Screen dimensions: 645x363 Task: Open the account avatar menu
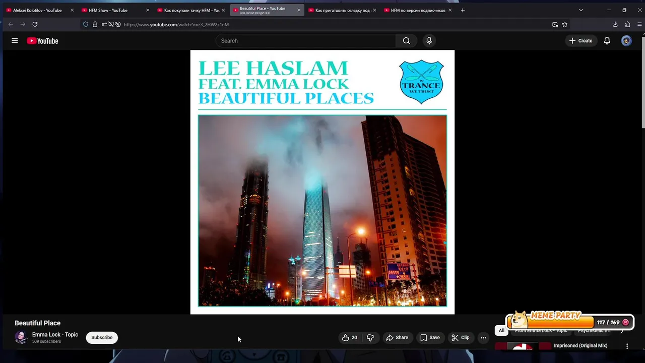click(x=626, y=41)
